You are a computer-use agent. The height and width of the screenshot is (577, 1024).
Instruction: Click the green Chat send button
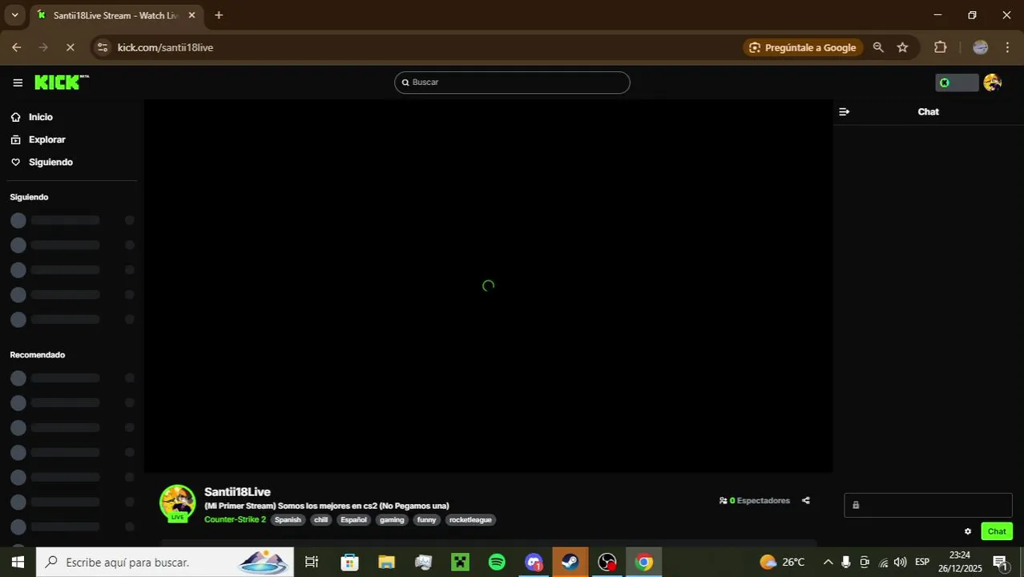tap(997, 531)
